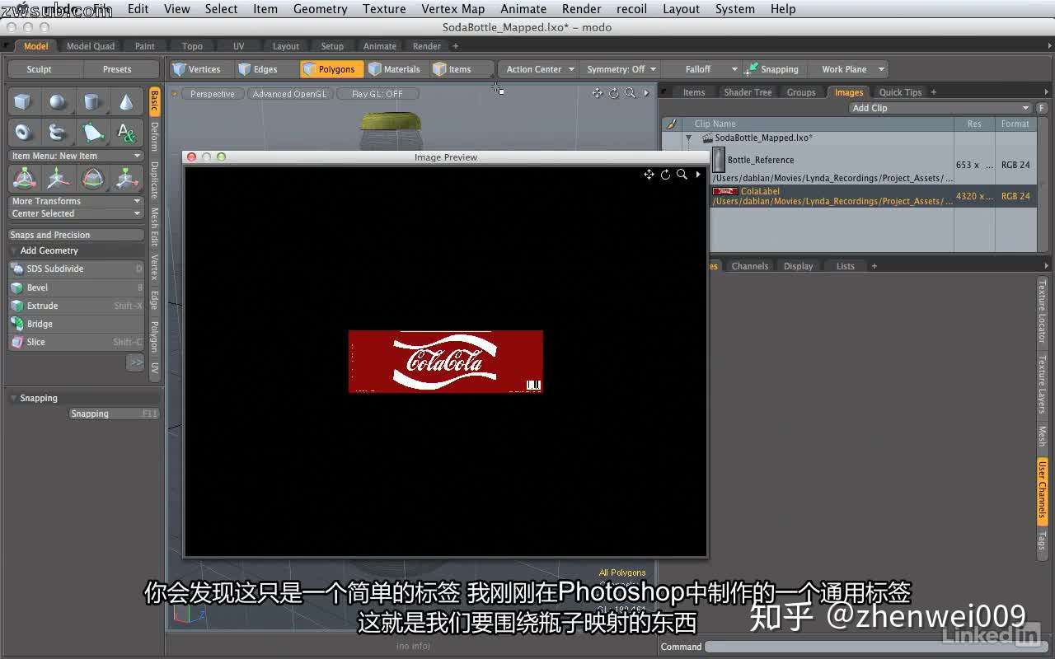Collapse the Add Geometry section
This screenshot has height=659, width=1055.
coord(13,250)
